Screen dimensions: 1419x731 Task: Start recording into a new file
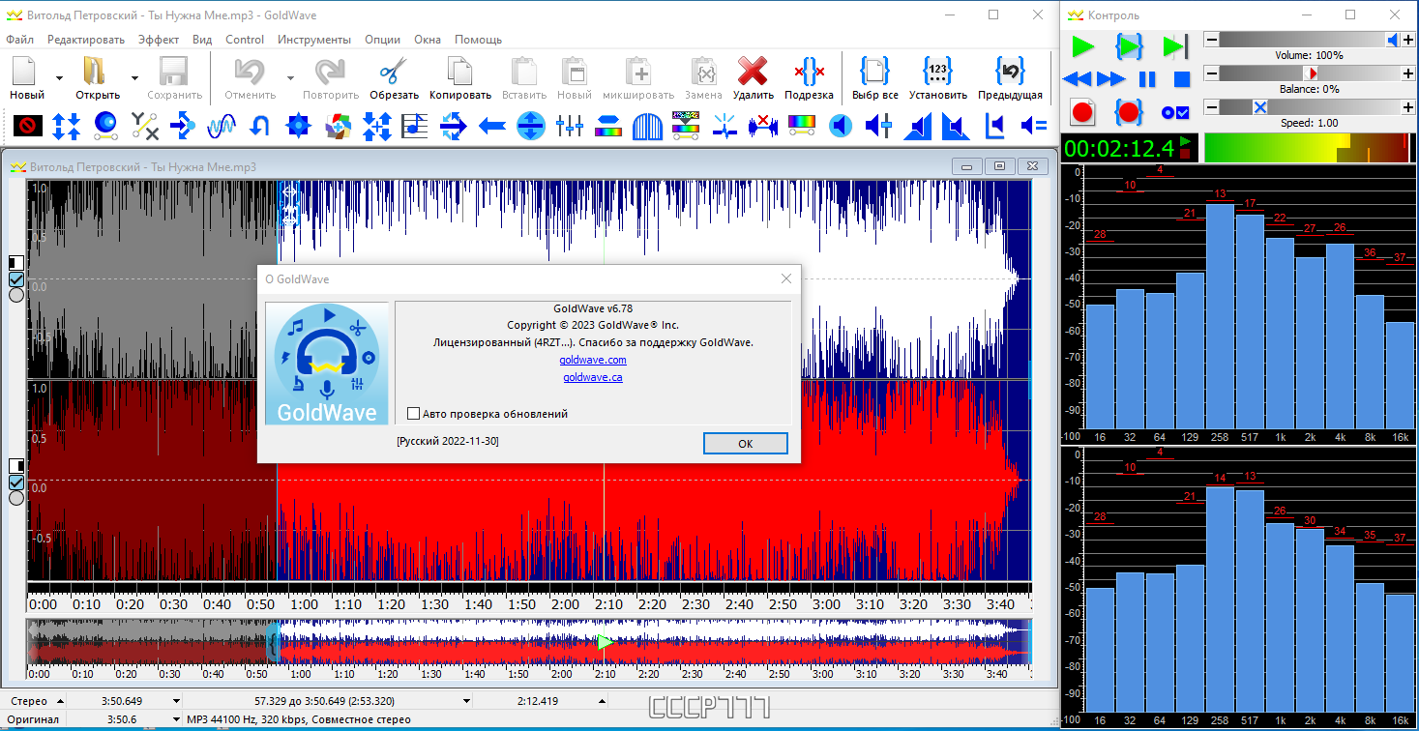coord(1082,112)
